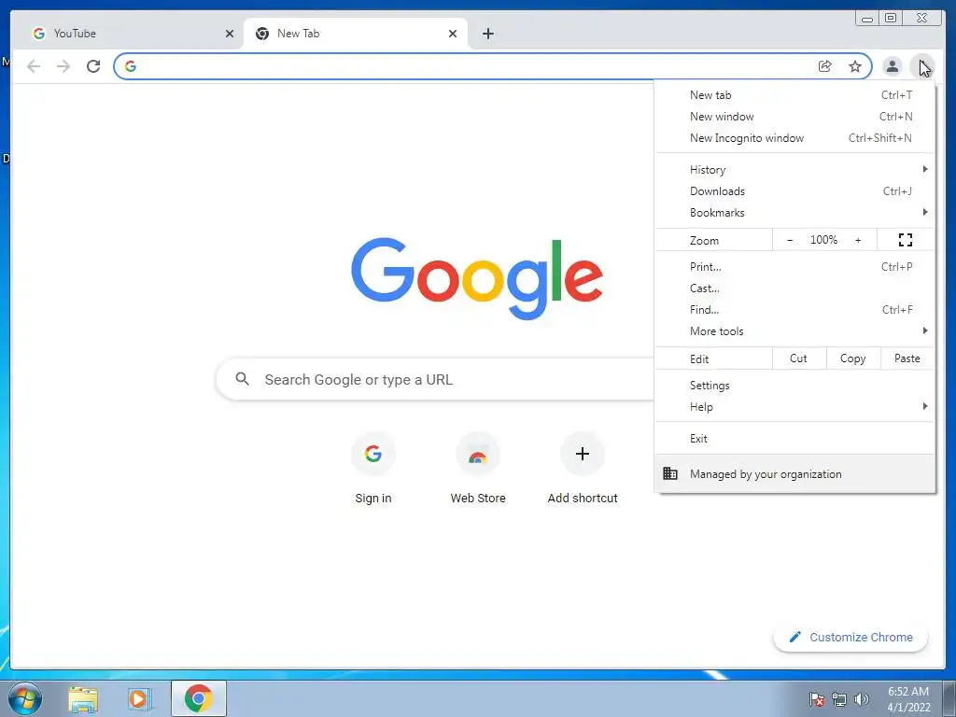The image size is (956, 717).
Task: Click the three-dot Chrome menu button
Action: 921,66
